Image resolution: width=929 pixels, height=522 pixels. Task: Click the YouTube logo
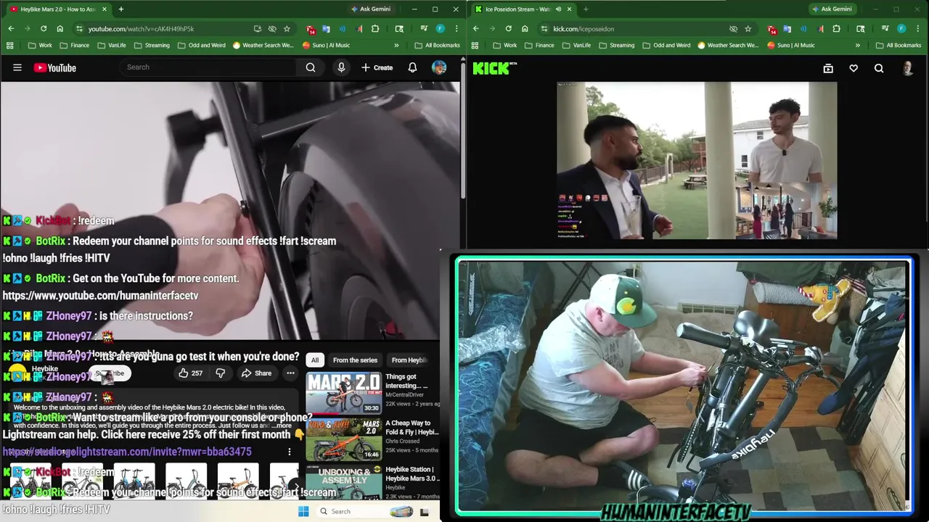tap(54, 67)
